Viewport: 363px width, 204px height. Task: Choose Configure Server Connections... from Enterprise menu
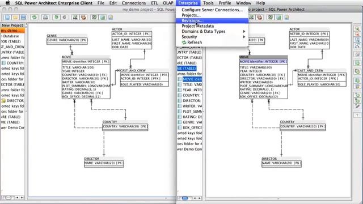click(x=212, y=10)
